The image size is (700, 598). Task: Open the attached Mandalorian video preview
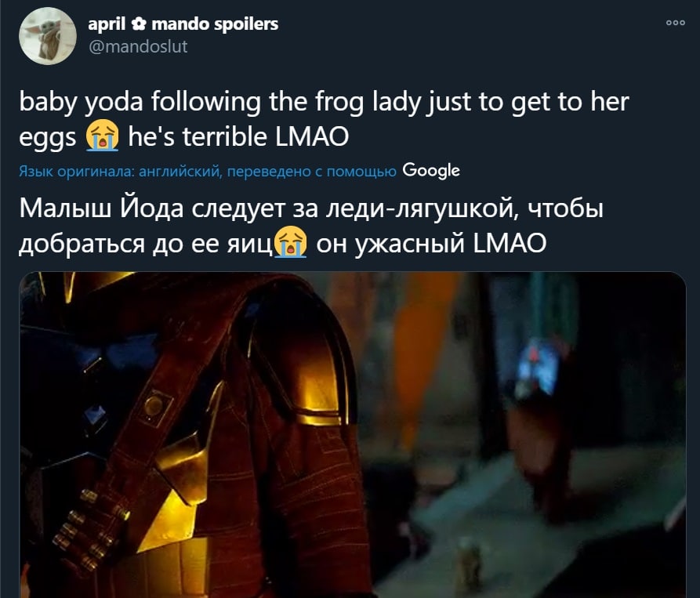[x=352, y=435]
